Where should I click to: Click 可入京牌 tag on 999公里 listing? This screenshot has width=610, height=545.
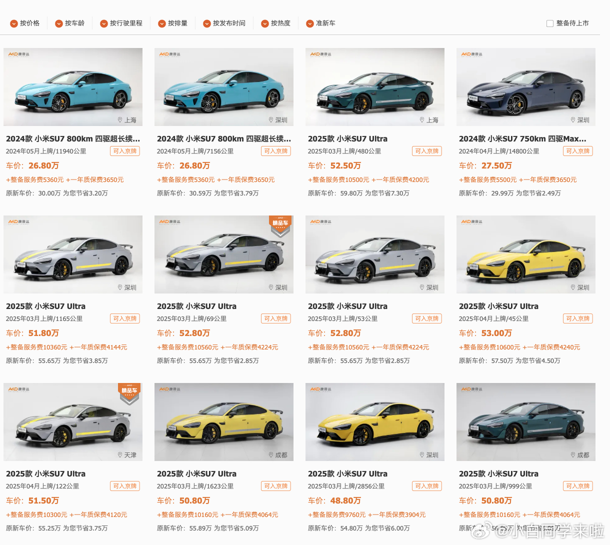click(x=578, y=486)
